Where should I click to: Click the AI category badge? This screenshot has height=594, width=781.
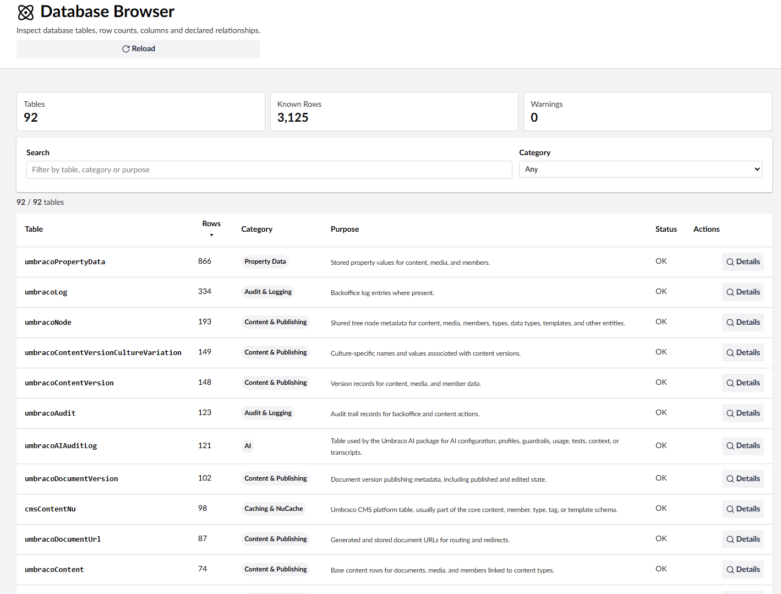[x=248, y=446]
